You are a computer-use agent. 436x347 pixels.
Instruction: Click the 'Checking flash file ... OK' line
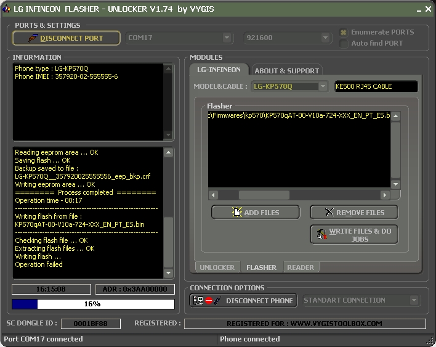click(x=52, y=240)
